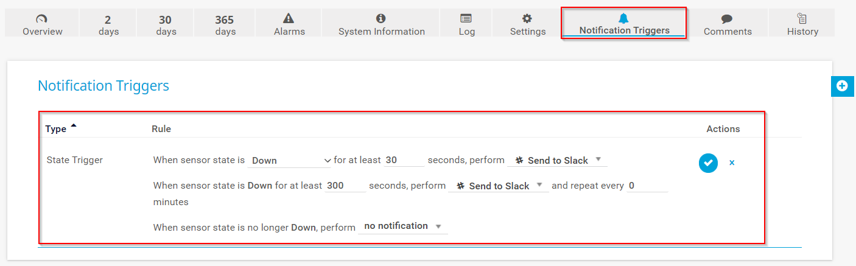Click the Comments speech bubble icon
Image resolution: width=856 pixels, height=266 pixels.
[727, 19]
